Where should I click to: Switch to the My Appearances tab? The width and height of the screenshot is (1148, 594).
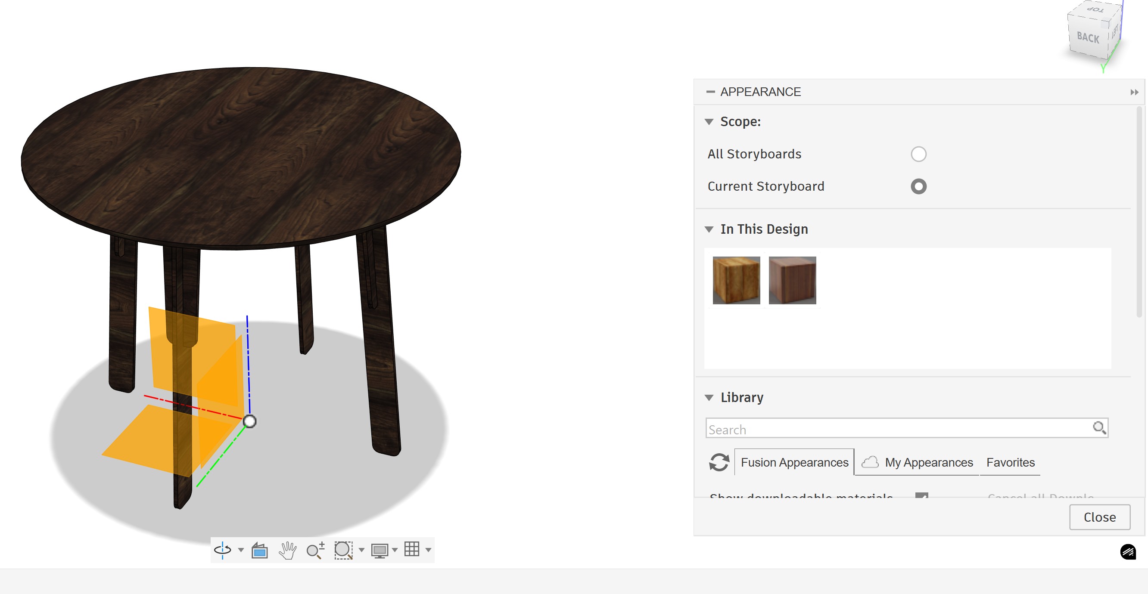[x=928, y=462]
